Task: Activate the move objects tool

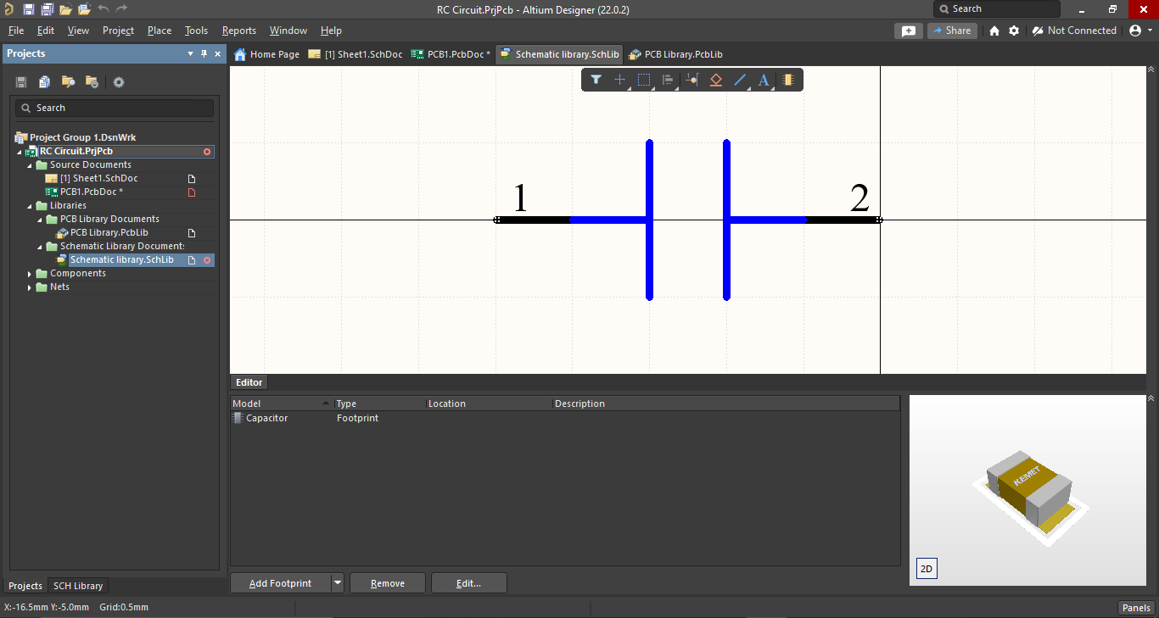Action: [x=619, y=80]
